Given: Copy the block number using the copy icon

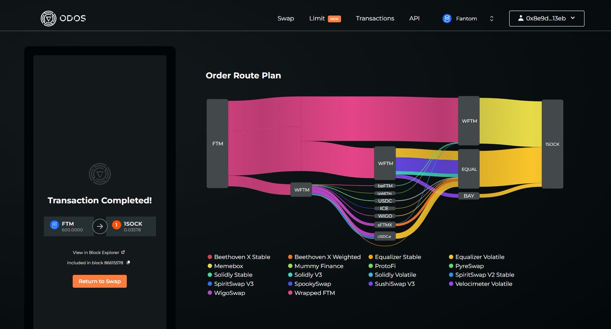Looking at the screenshot, I should pos(128,263).
